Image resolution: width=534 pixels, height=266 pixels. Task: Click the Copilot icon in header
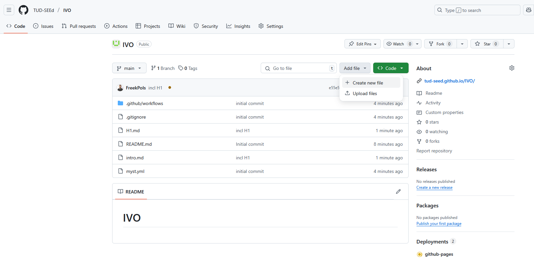pyautogui.click(x=528, y=10)
